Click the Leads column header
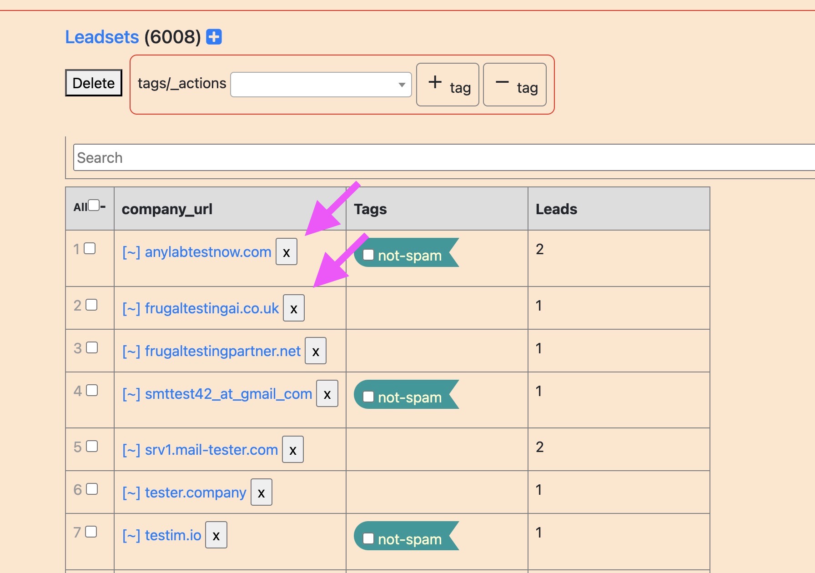 coord(556,209)
